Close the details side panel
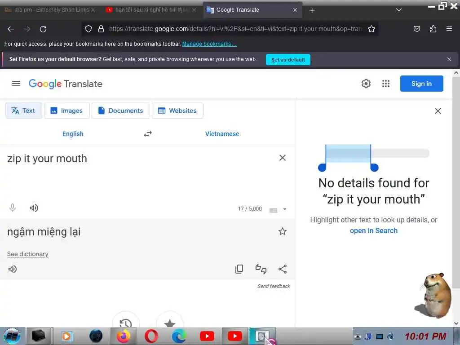 [438, 111]
